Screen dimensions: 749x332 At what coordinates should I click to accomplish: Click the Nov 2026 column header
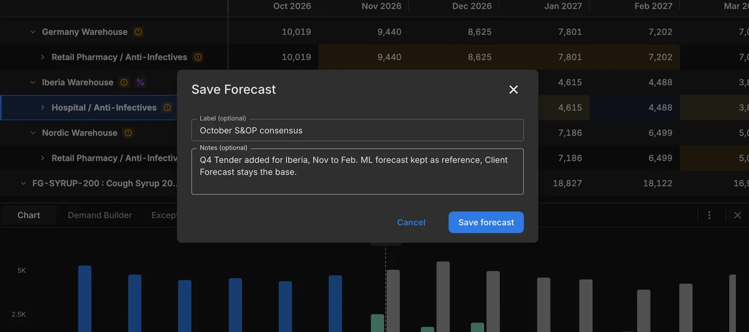pyautogui.click(x=381, y=6)
